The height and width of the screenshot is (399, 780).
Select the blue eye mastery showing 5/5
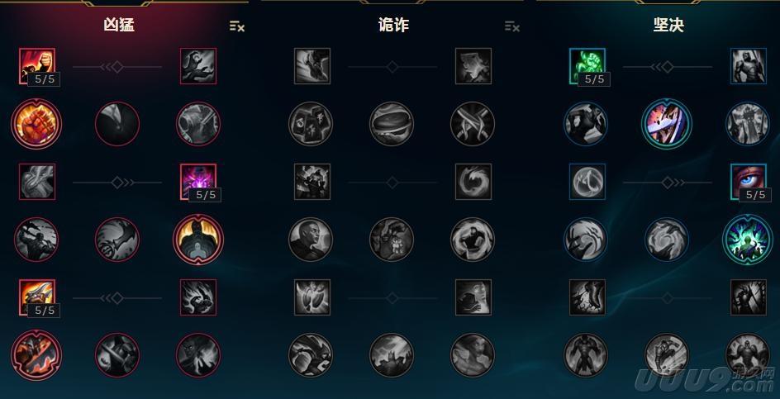(749, 182)
